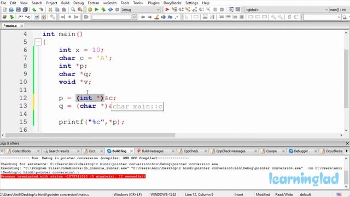Save the current file via floppy icon
Screen dimensions: 350x197
click(18, 10)
